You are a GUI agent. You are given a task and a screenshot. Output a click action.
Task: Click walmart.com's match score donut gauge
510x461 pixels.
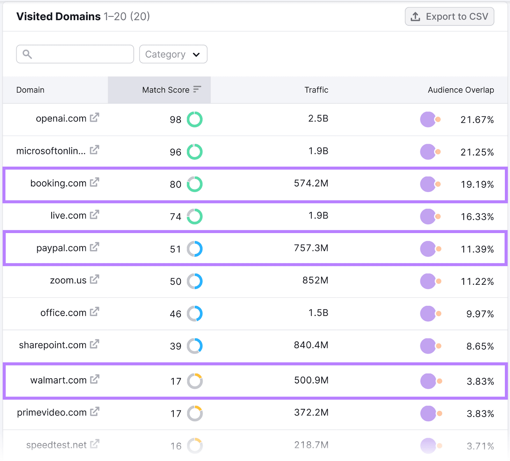coord(195,381)
